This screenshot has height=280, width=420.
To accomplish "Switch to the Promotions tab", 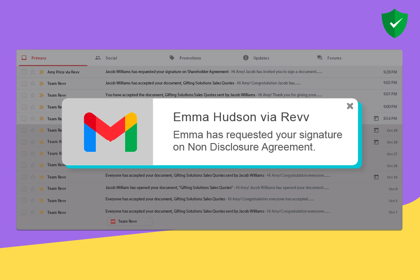I will coord(190,58).
